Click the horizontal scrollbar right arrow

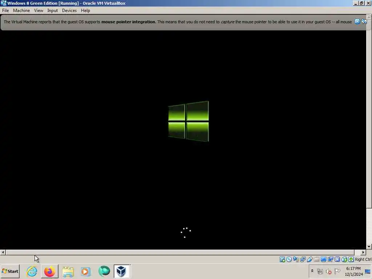pos(363,252)
